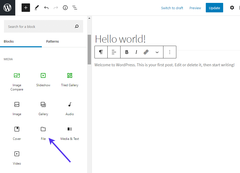Preview the post
This screenshot has height=173, width=240.
195,8
